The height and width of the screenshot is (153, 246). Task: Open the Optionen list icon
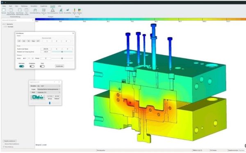point(44,10)
